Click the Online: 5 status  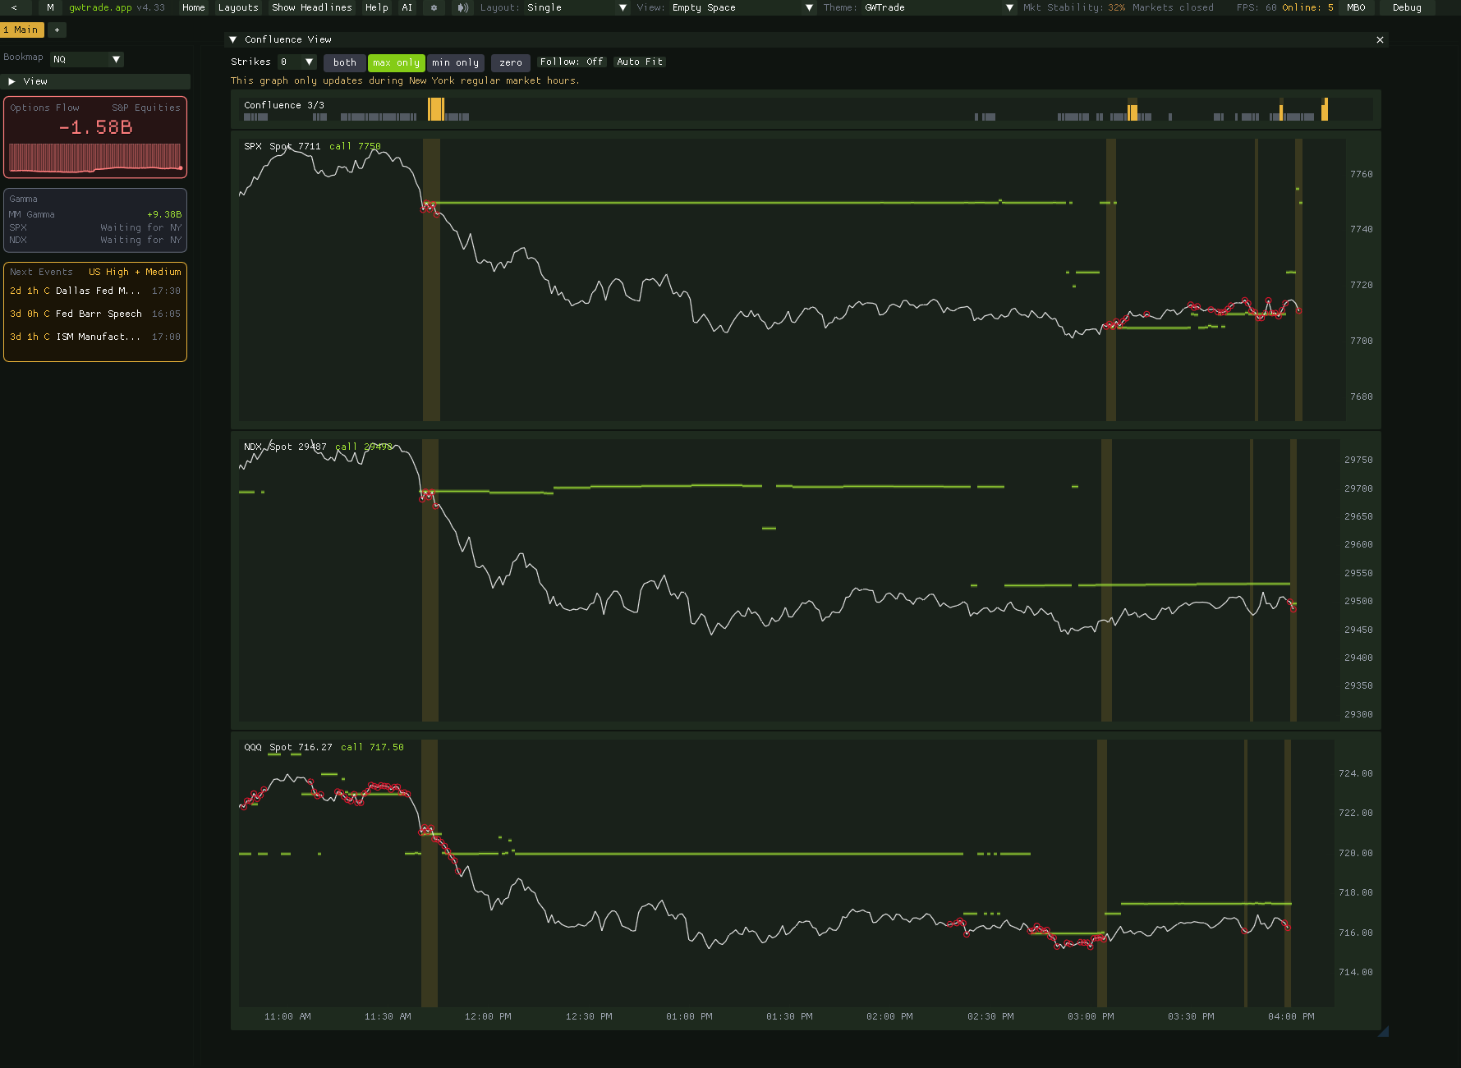(1307, 7)
